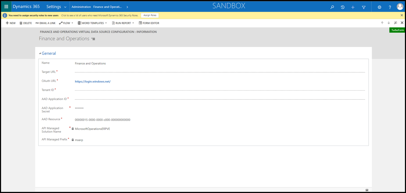Click the Assign Roles button

150,15
